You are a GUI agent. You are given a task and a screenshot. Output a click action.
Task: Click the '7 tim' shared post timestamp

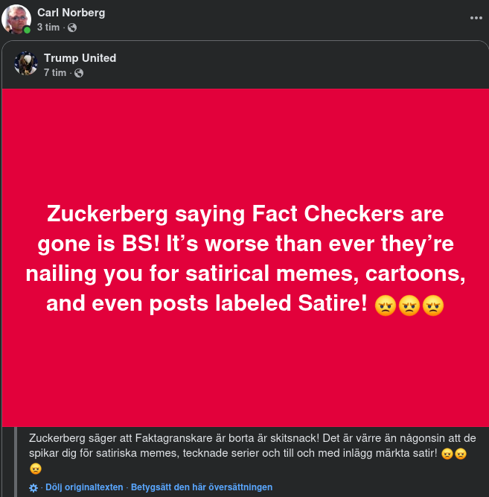tap(54, 72)
